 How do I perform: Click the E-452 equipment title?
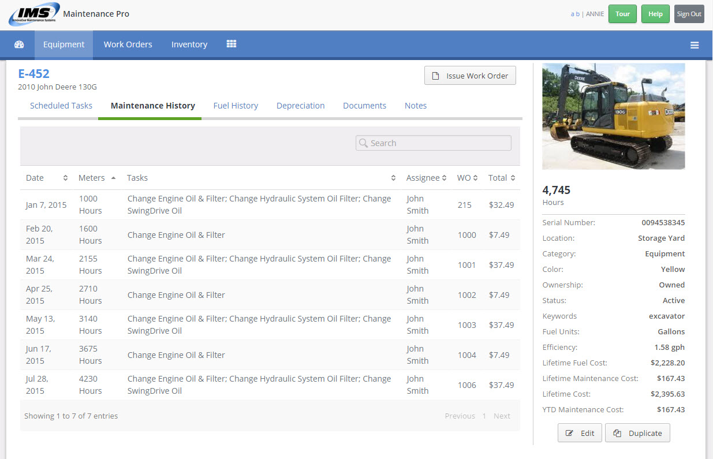[34, 73]
